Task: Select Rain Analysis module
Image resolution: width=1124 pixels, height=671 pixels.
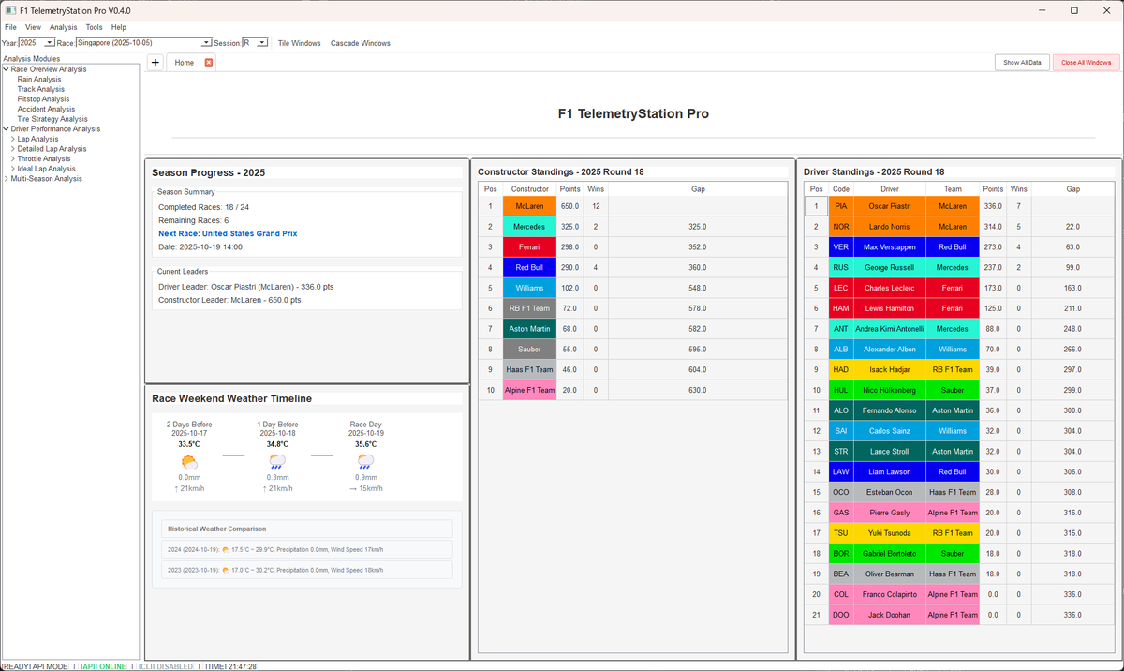Action: [39, 80]
